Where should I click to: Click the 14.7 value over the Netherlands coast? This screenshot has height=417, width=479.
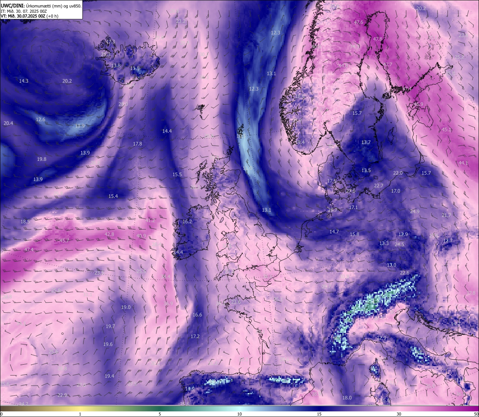334,232
